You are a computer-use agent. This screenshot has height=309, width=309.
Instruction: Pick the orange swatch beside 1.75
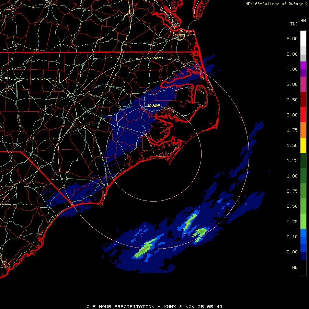click(x=303, y=130)
